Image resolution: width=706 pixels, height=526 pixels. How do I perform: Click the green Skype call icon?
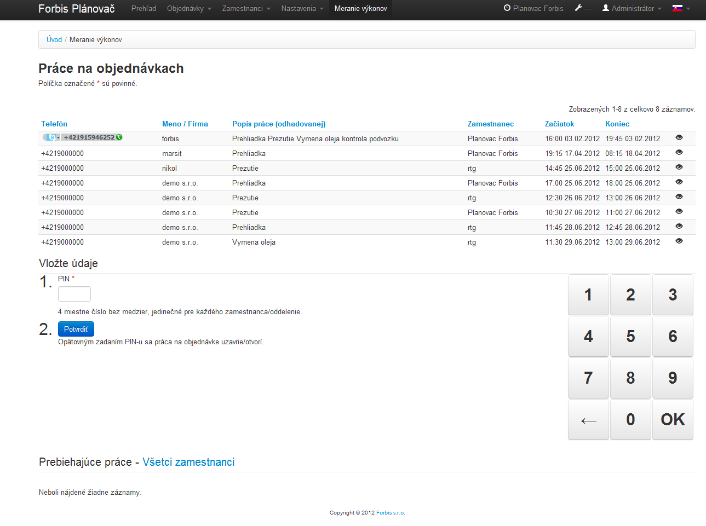[119, 137]
